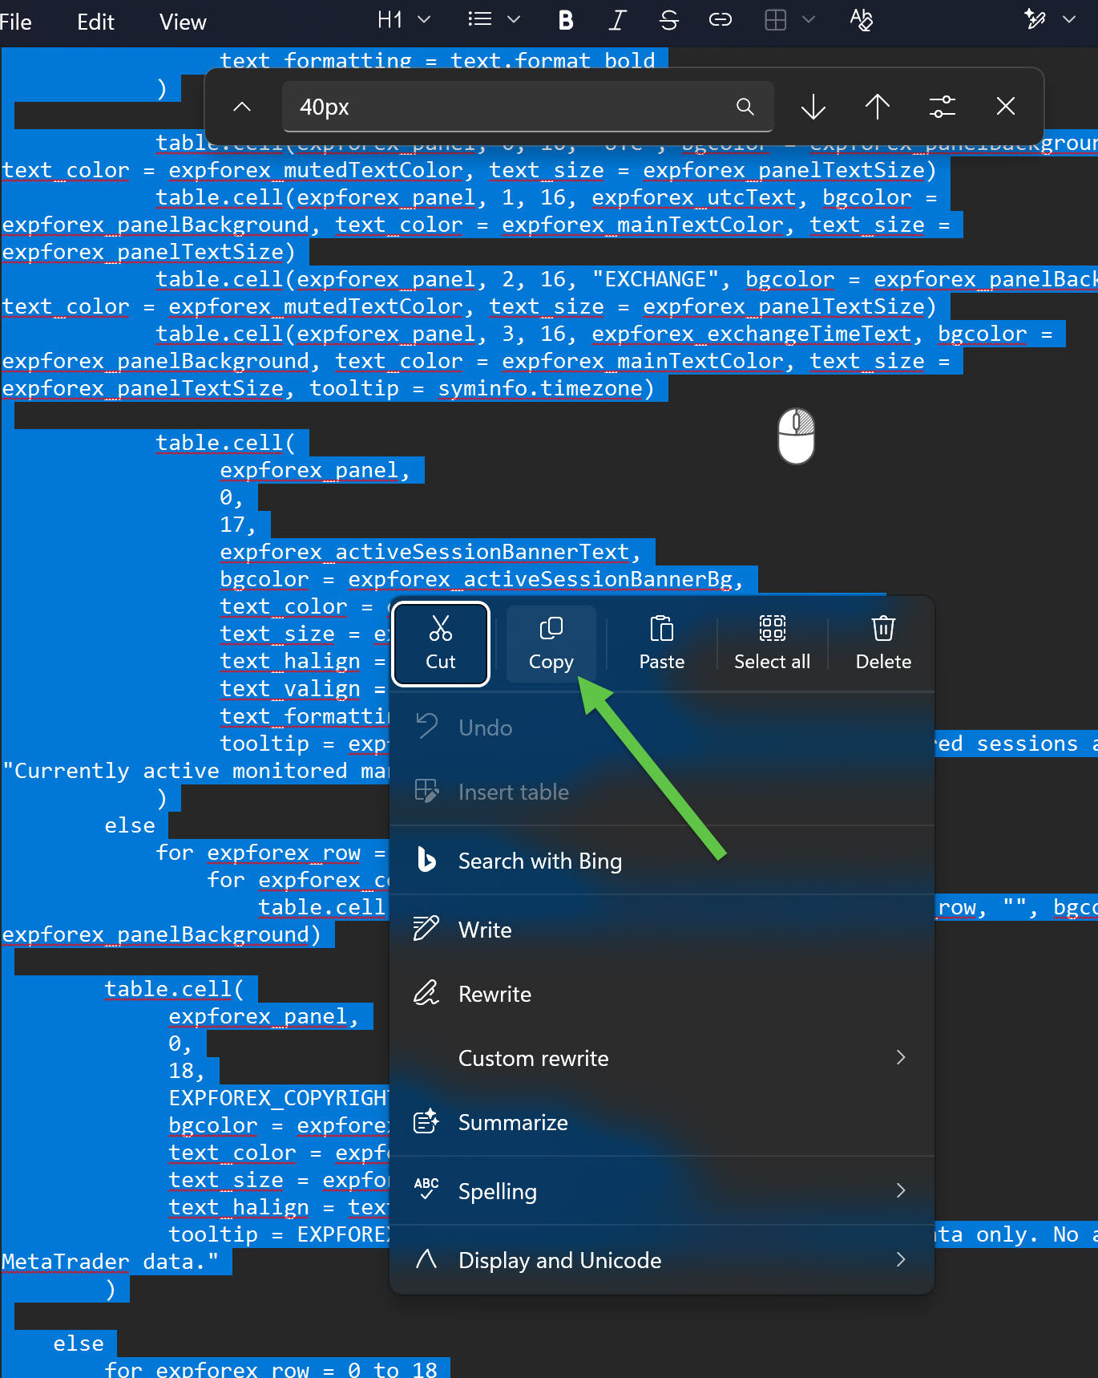Click the Summarize sparkle-list icon
Viewport: 1098px width, 1378px height.
click(426, 1121)
